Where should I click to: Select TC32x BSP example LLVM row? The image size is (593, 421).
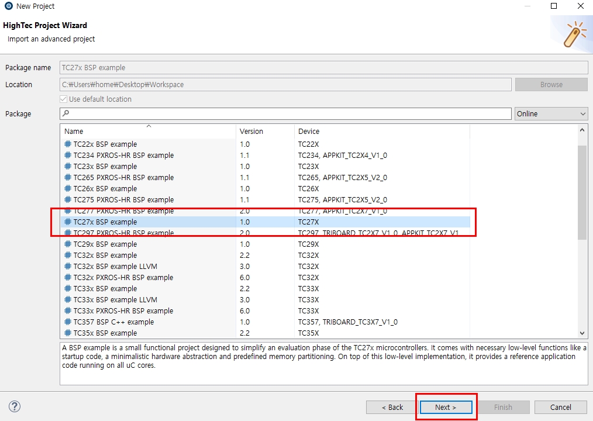coord(265,266)
